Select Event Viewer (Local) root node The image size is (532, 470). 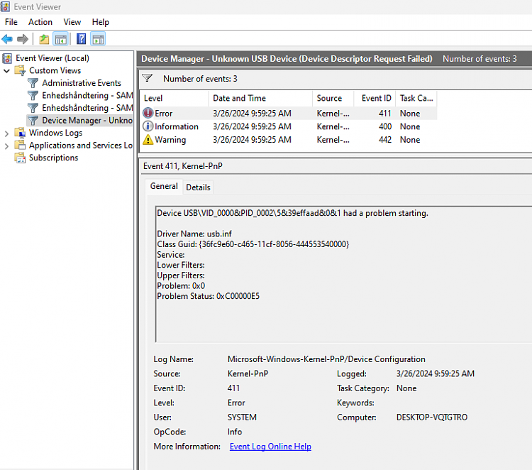coord(52,58)
